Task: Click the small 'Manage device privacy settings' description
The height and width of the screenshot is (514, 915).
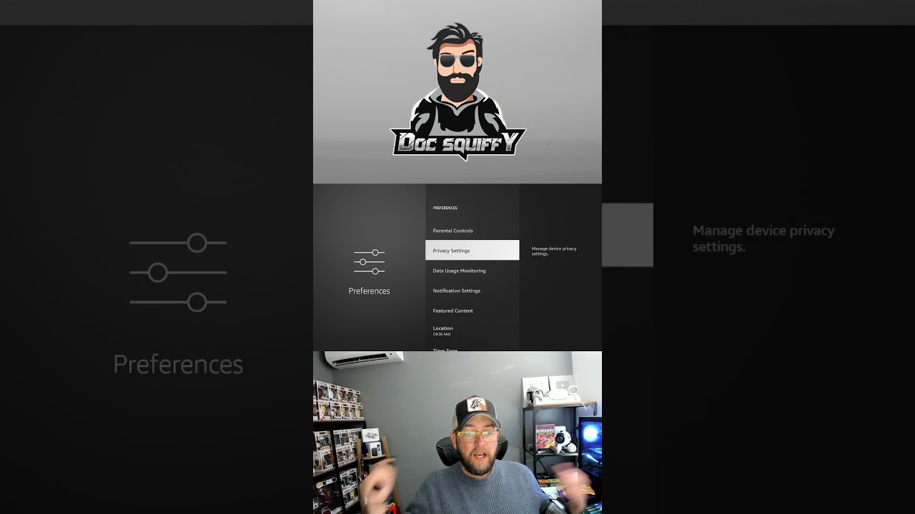Action: 554,251
